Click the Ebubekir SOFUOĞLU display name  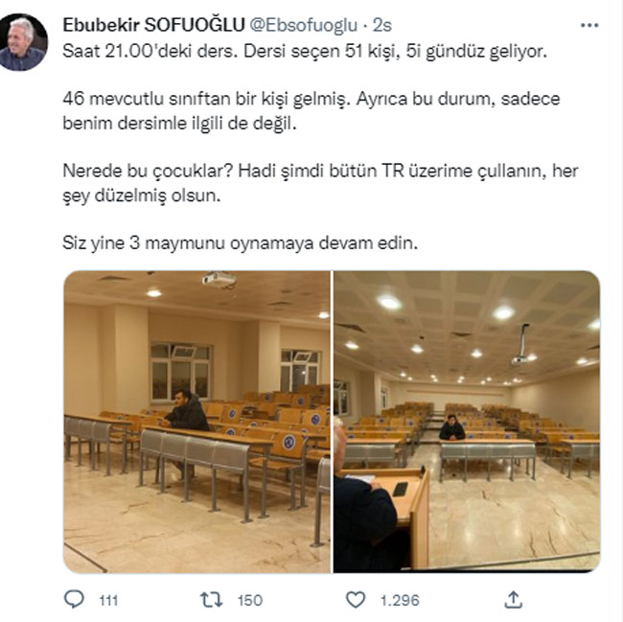coord(153,26)
